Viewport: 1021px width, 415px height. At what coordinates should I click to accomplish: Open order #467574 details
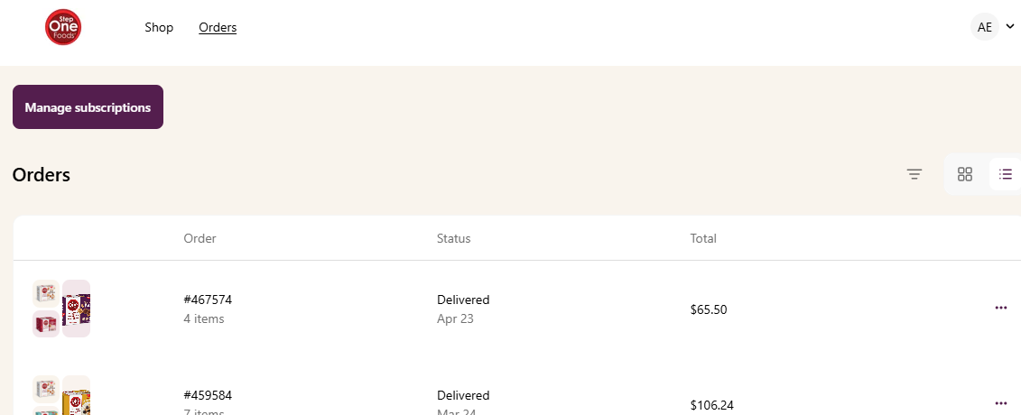(x=208, y=300)
